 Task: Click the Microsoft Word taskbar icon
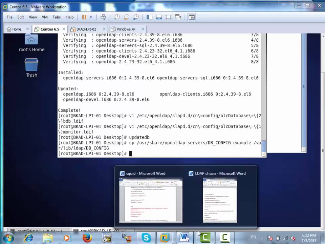tap(185, 238)
